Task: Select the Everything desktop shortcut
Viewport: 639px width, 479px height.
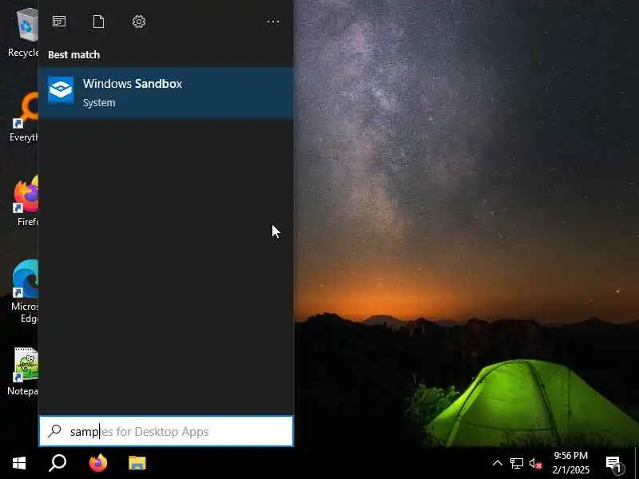Action: point(24,117)
